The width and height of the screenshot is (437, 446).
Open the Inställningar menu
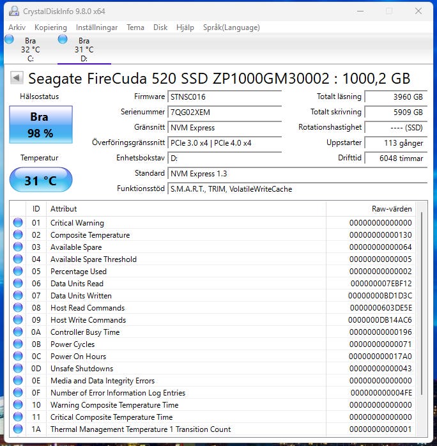click(96, 27)
